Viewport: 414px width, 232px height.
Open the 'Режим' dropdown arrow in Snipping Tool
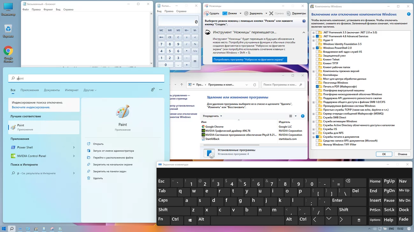pyautogui.click(x=240, y=14)
